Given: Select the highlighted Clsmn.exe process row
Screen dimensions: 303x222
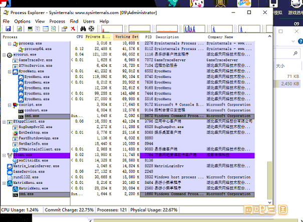Looking at the screenshot, I should tap(128, 155).
